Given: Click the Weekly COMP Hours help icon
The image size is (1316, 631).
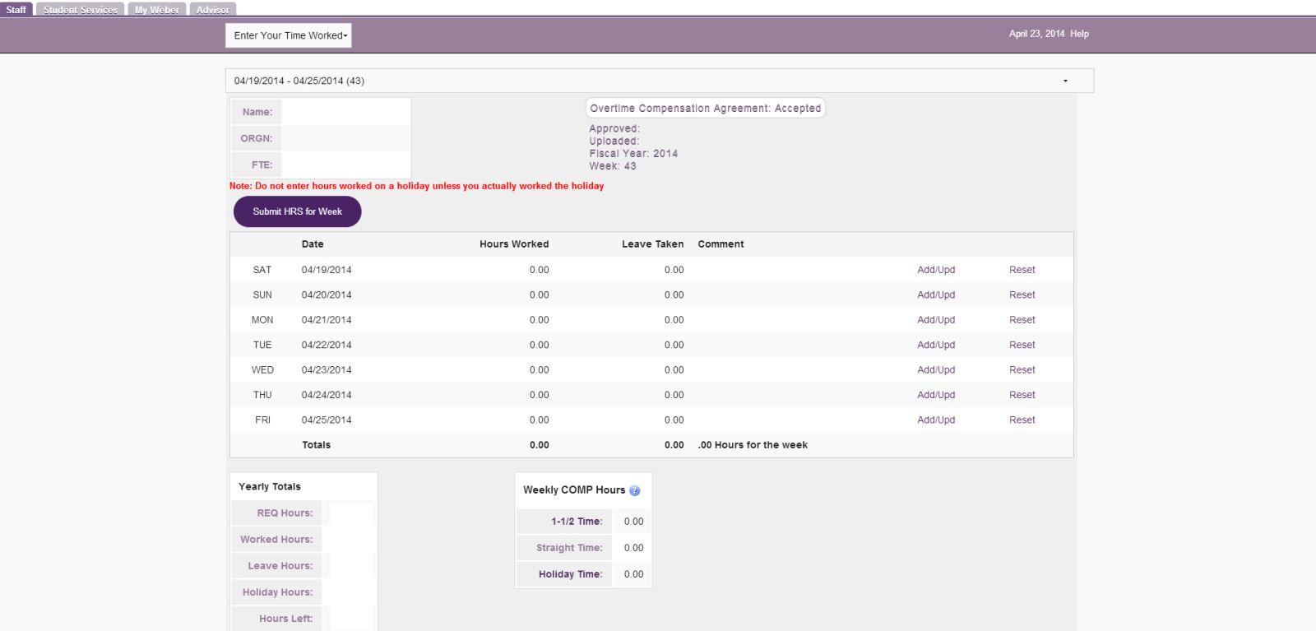Looking at the screenshot, I should click(x=634, y=490).
